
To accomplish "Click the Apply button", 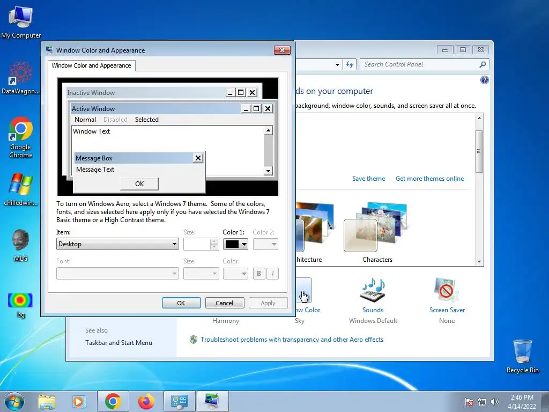I will [x=268, y=303].
